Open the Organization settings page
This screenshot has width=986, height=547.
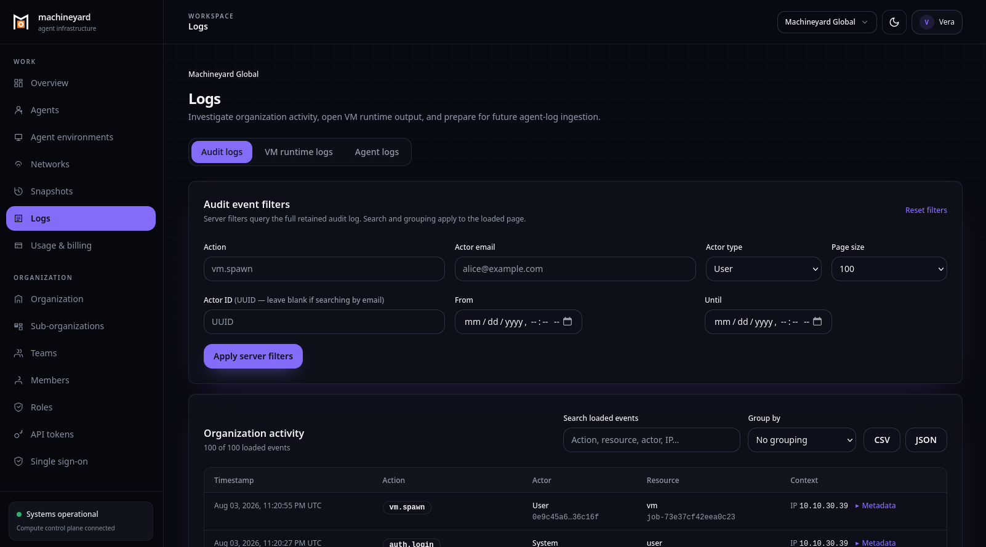pyautogui.click(x=81, y=299)
